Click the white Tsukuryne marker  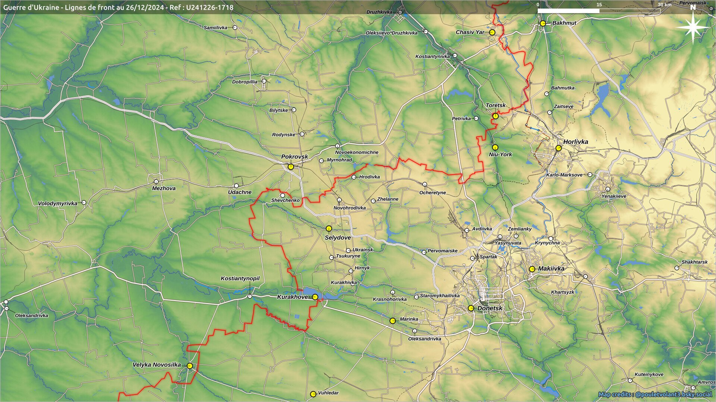[332, 258]
